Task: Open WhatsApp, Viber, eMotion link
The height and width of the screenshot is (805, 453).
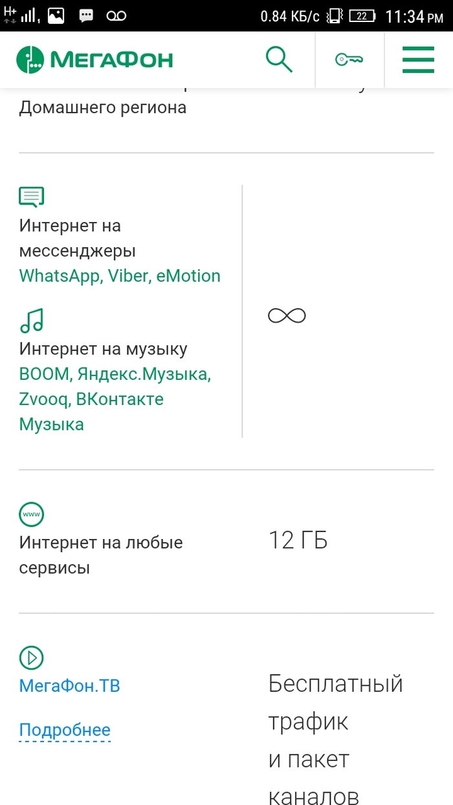Action: click(120, 276)
